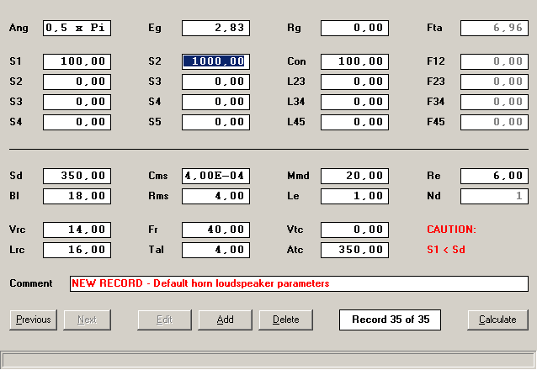Viewport: 537px width, 370px height.
Task: Select the Eg input field with 2,83
Action: 215,28
